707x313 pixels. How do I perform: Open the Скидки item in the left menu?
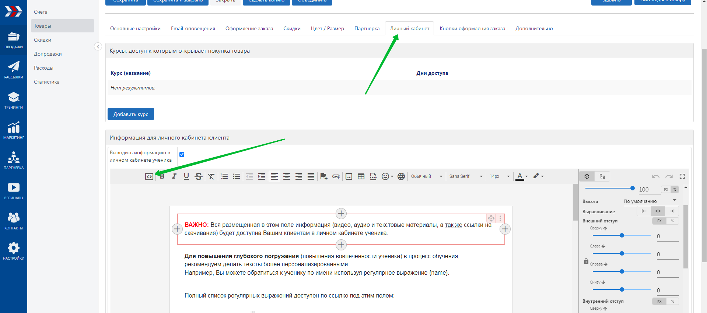pos(42,40)
